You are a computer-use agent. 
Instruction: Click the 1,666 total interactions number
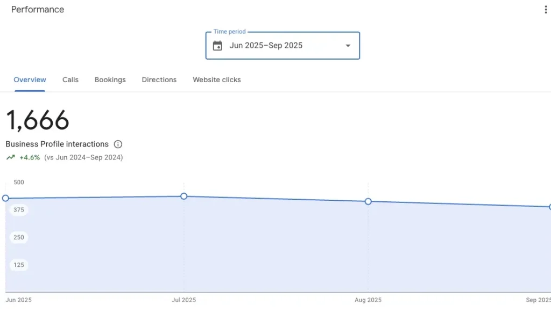tap(38, 120)
